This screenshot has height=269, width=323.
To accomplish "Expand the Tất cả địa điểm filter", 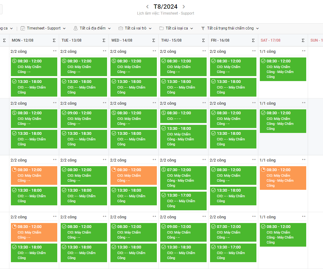I will click(x=92, y=28).
